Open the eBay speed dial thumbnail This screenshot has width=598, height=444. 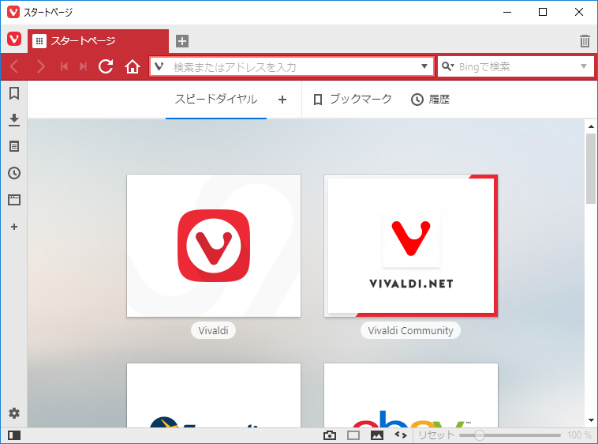[411, 395]
